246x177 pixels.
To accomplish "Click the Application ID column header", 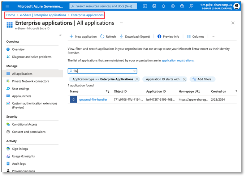I will click(156, 92).
